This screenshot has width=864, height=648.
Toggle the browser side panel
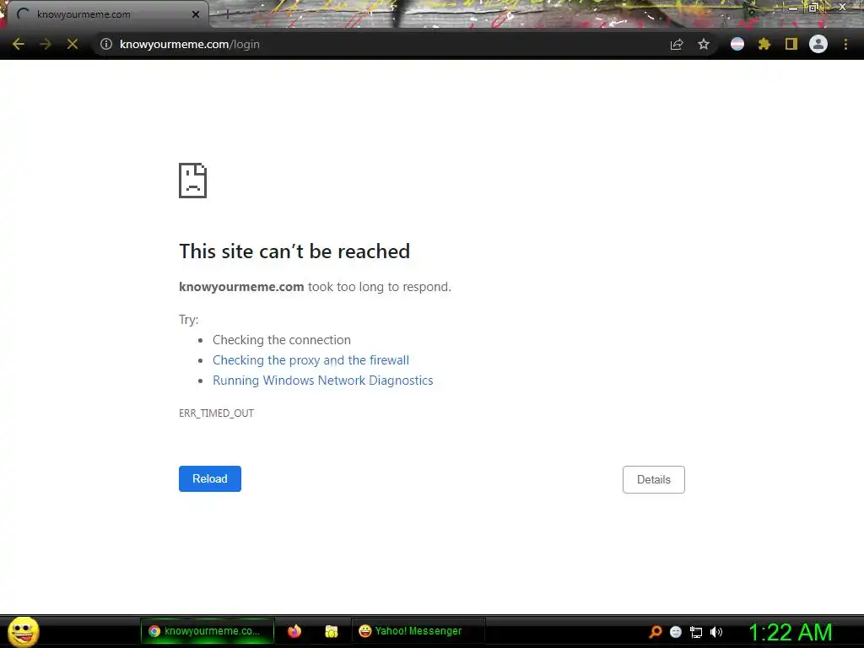pyautogui.click(x=791, y=44)
